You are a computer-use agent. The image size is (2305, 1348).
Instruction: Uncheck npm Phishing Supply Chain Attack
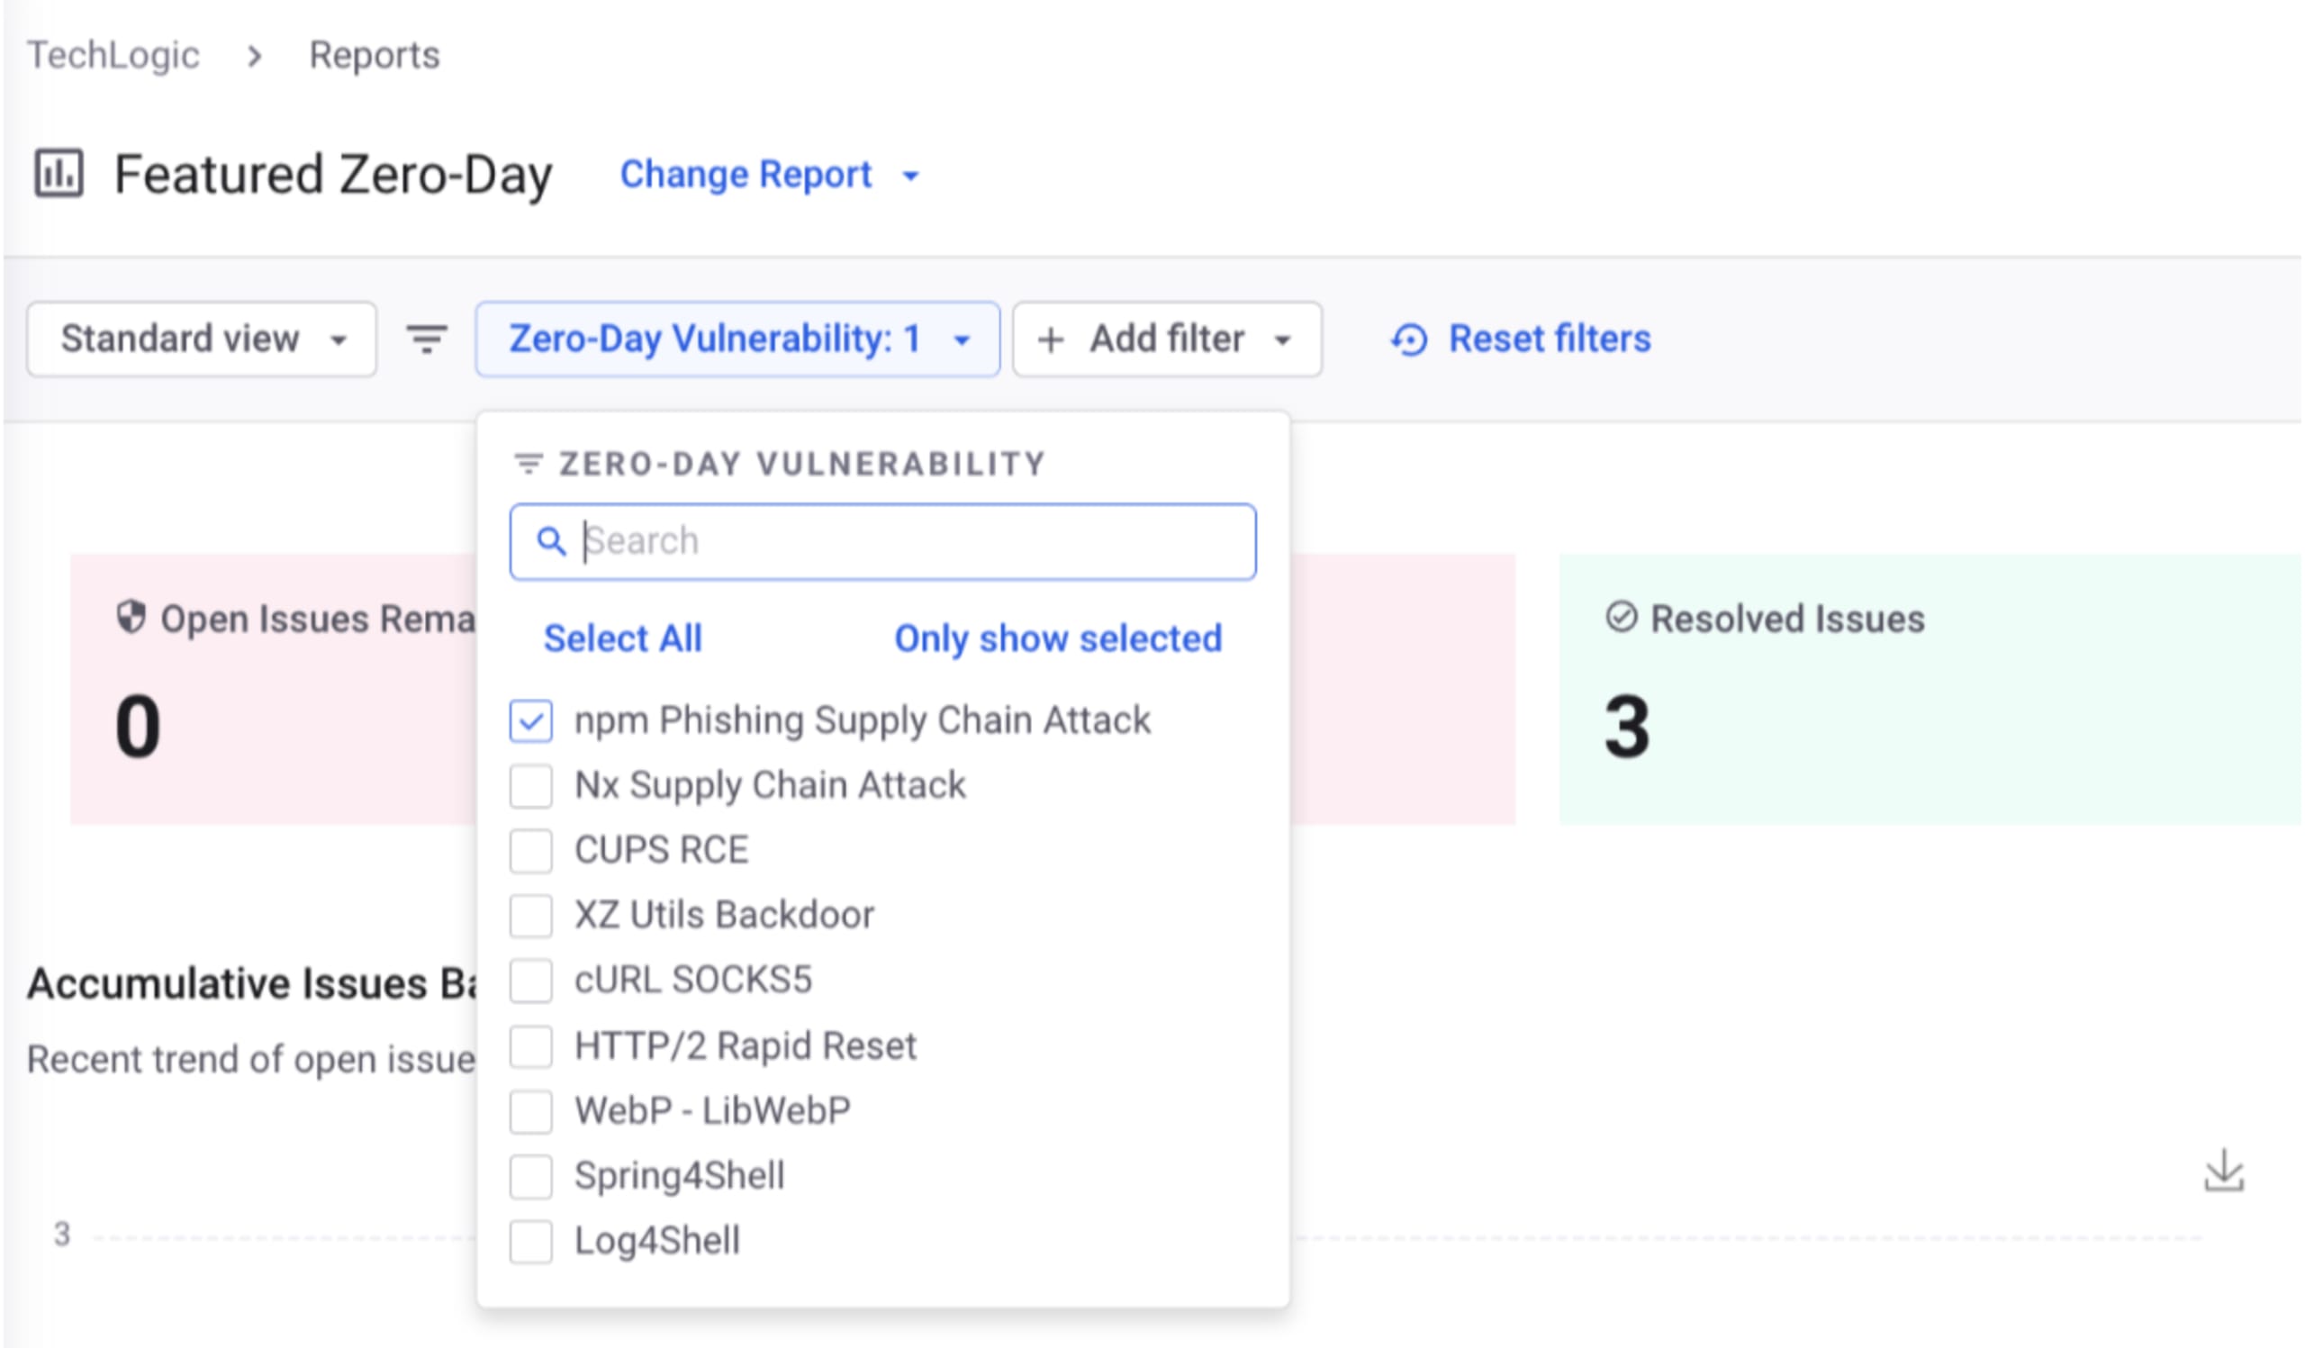[x=530, y=720]
